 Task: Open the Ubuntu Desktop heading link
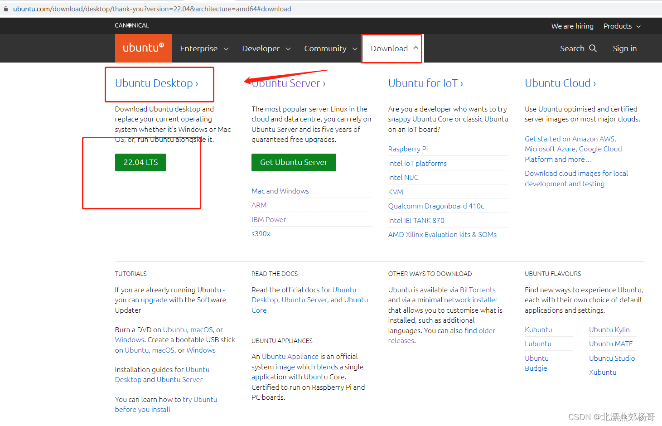point(157,83)
